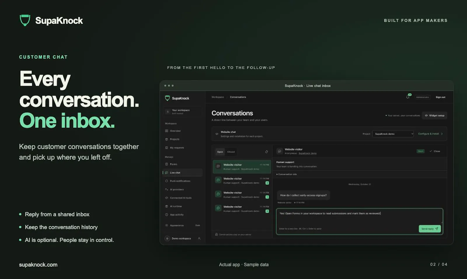
Task: Refresh the conversation list with the reload icon
Action: [266, 152]
